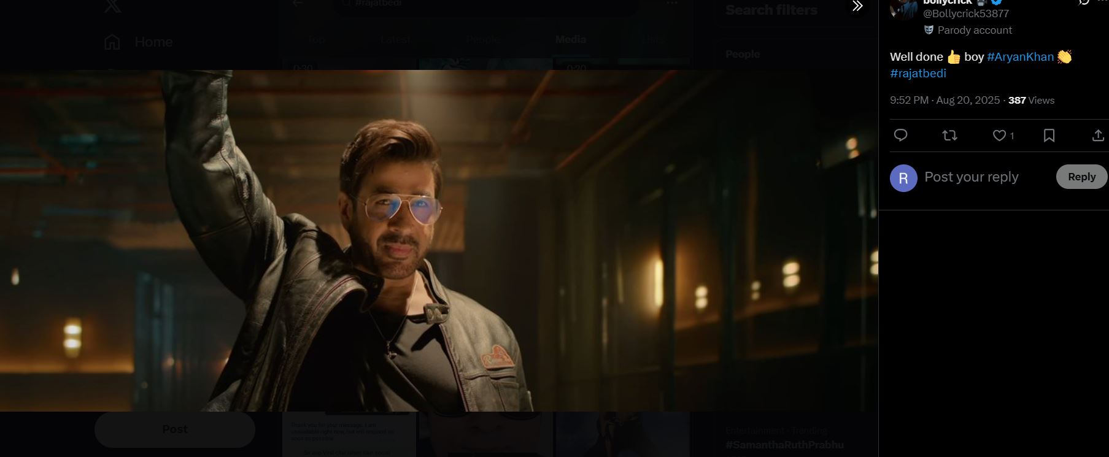Image resolution: width=1109 pixels, height=457 pixels.
Task: Click the reply speech bubble icon
Action: click(x=900, y=136)
